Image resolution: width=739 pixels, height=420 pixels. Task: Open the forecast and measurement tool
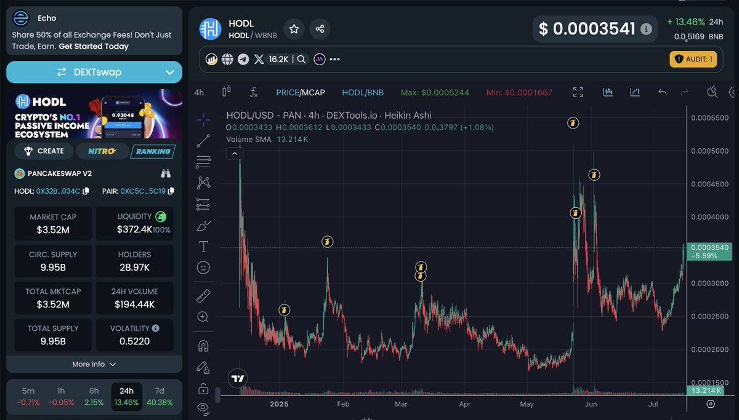[203, 204]
